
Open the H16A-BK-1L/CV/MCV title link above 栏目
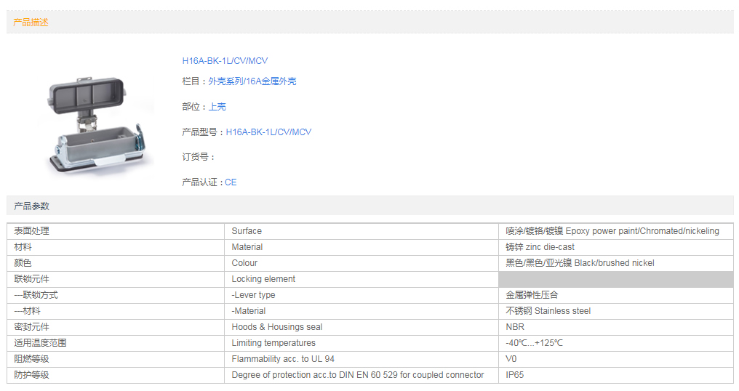tap(225, 61)
